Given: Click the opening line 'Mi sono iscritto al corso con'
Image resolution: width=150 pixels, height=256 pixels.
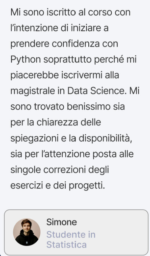Looking at the screenshot, I should coord(70,12).
